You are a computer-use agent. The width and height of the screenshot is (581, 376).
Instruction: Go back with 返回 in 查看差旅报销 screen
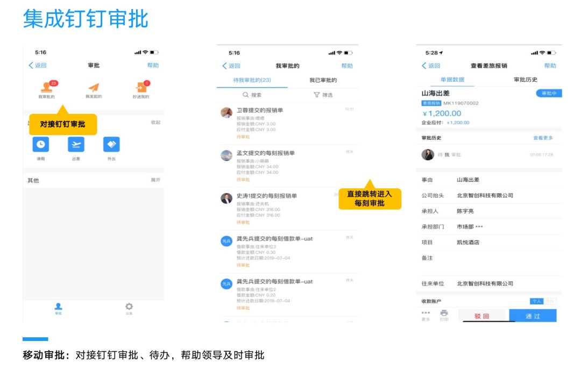point(430,66)
